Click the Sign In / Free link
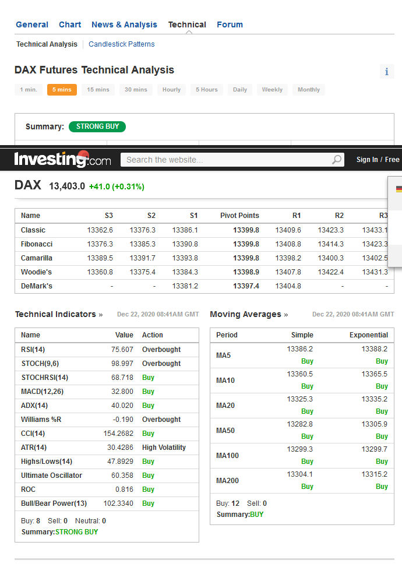 tap(378, 160)
